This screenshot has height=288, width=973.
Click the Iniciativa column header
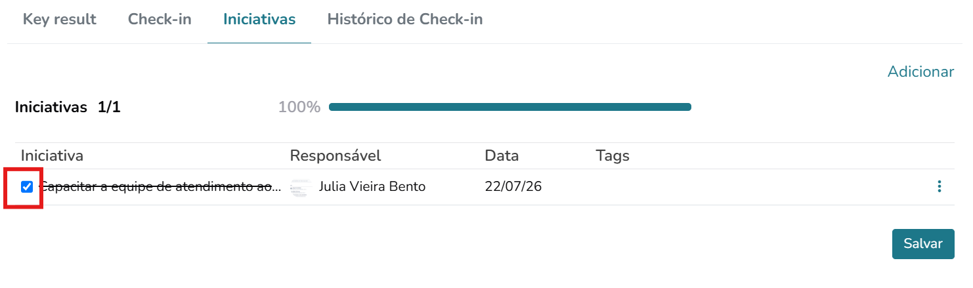click(x=52, y=156)
